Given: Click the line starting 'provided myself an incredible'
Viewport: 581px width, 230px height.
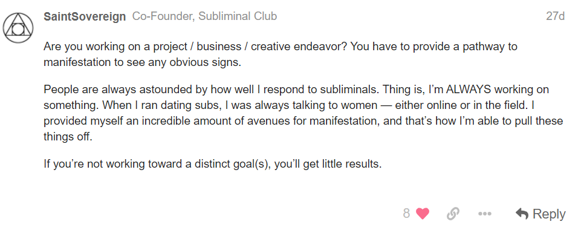Looking at the screenshot, I should [303, 121].
